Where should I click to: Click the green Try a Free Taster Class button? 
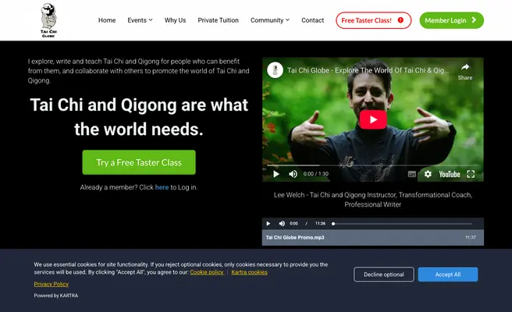coord(139,162)
